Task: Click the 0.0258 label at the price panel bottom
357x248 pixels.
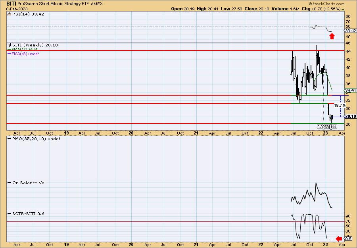Action: point(323,127)
